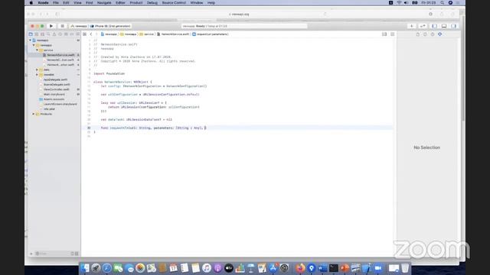Expand the folder above AppDelegate.swift
This screenshot has width=490, height=275.
click(38, 75)
